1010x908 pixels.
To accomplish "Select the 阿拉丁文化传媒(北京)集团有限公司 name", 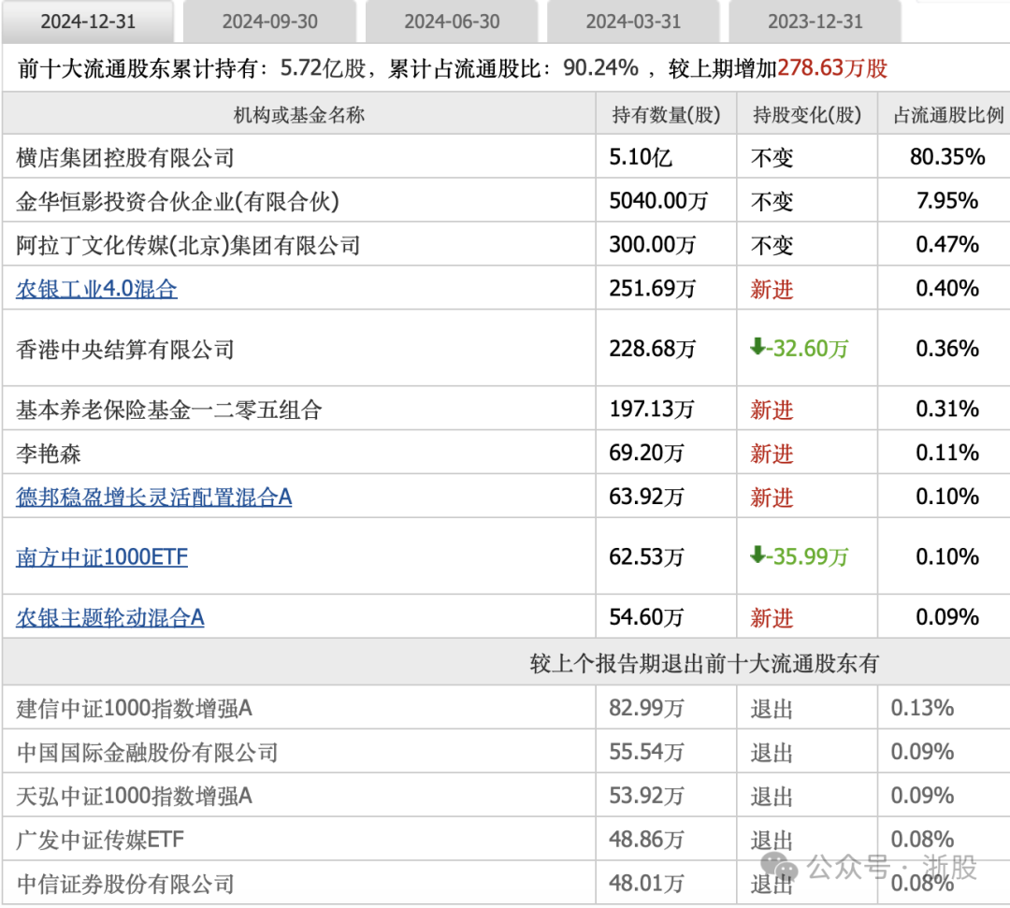I will (188, 245).
